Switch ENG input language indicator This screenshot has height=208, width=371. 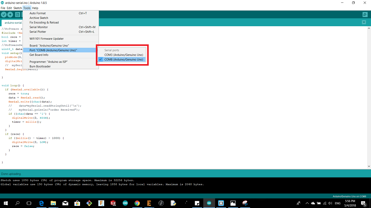pyautogui.click(x=338, y=203)
